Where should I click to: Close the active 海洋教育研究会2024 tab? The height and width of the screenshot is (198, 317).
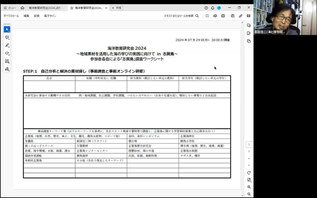[x=106, y=8]
